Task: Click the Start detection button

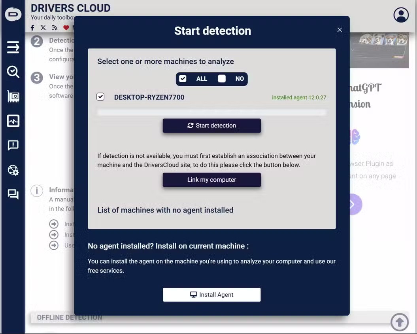Action: pyautogui.click(x=212, y=125)
